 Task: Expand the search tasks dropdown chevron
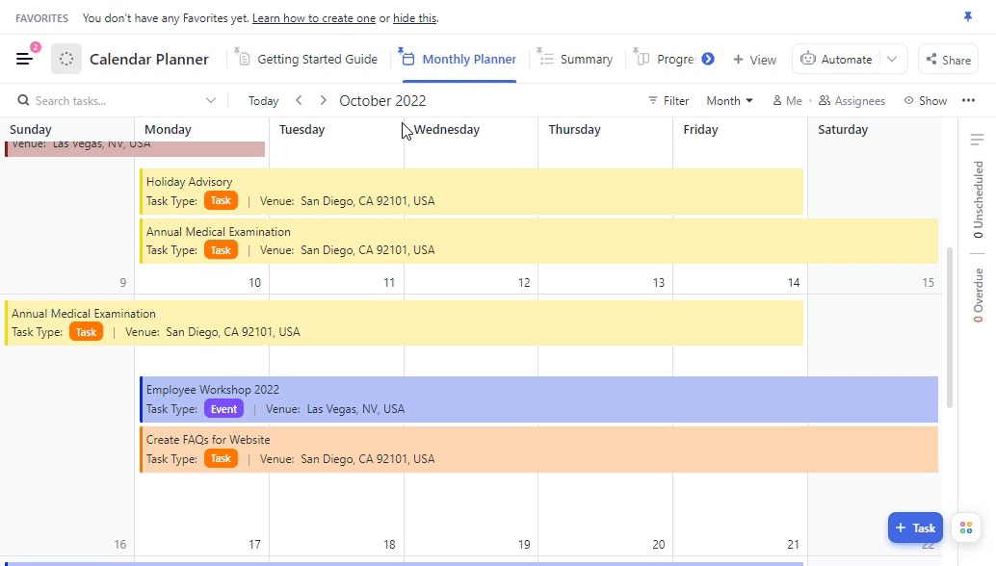(x=211, y=101)
